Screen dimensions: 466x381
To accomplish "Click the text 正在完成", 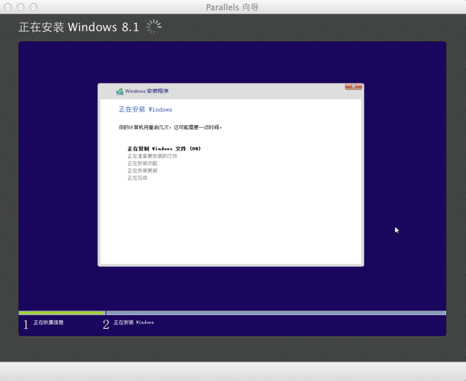I will coord(137,178).
